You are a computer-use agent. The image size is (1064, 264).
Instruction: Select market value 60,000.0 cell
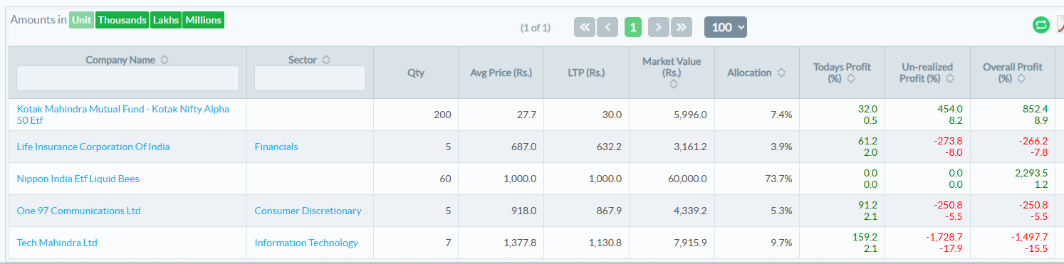pyautogui.click(x=672, y=179)
